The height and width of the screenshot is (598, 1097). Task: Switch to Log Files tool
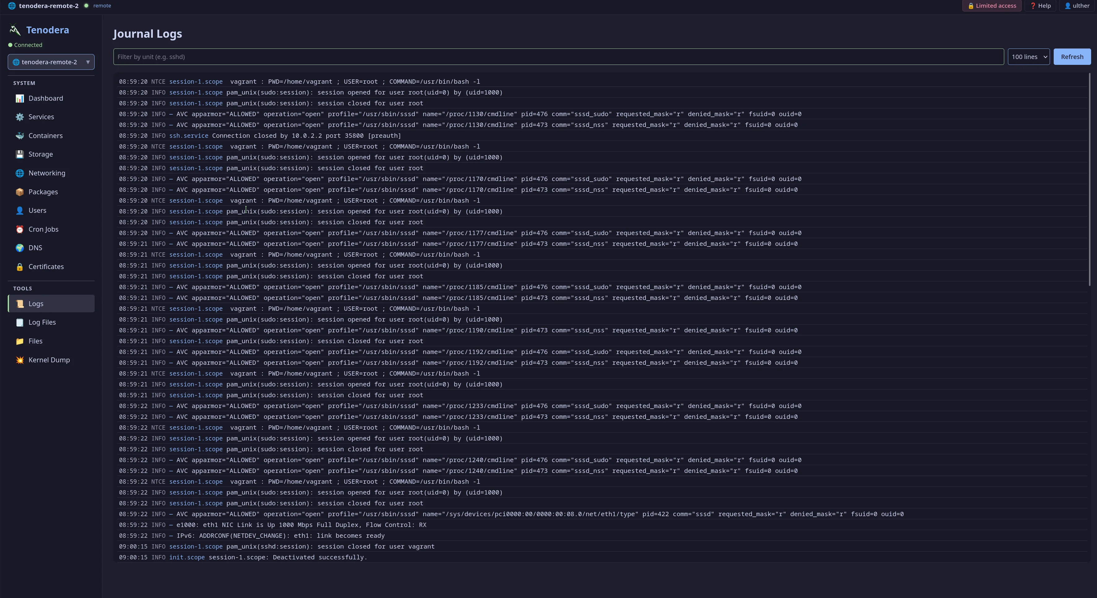coord(51,322)
